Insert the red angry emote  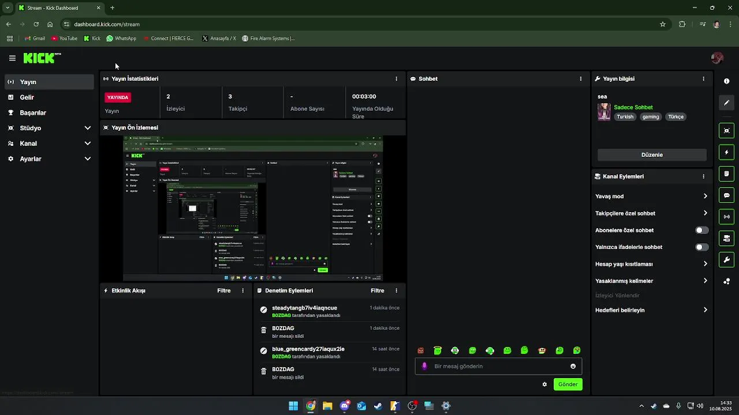click(420, 350)
